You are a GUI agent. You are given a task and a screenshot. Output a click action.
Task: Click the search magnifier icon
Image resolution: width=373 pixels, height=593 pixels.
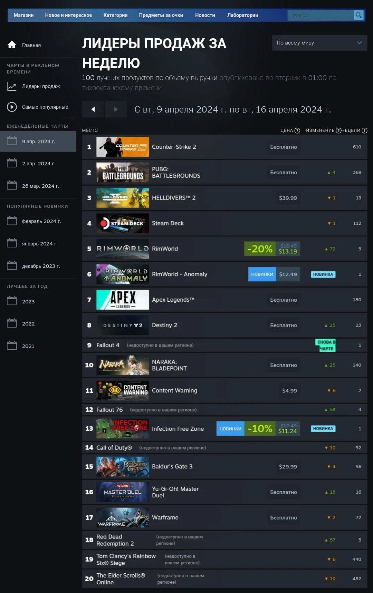pos(359,15)
